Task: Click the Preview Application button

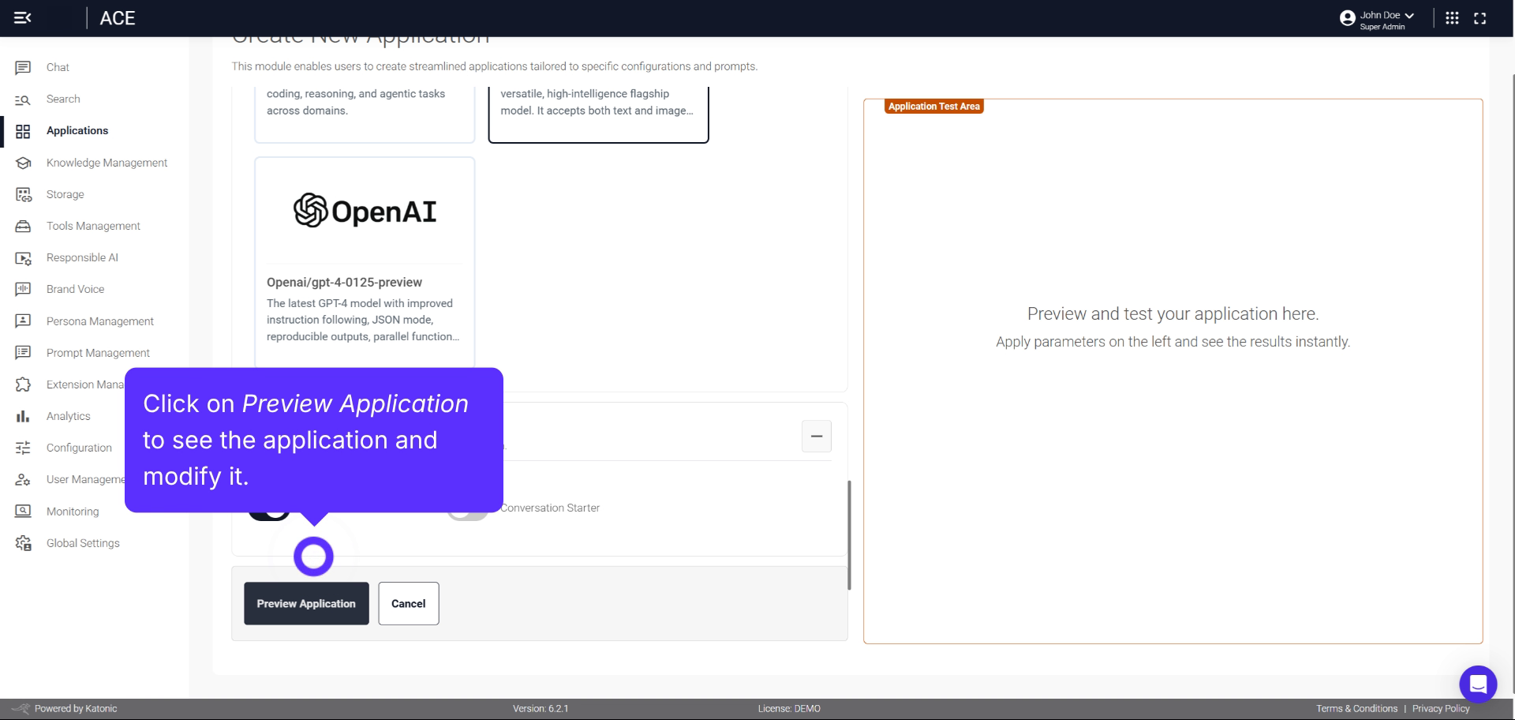Action: point(306,603)
